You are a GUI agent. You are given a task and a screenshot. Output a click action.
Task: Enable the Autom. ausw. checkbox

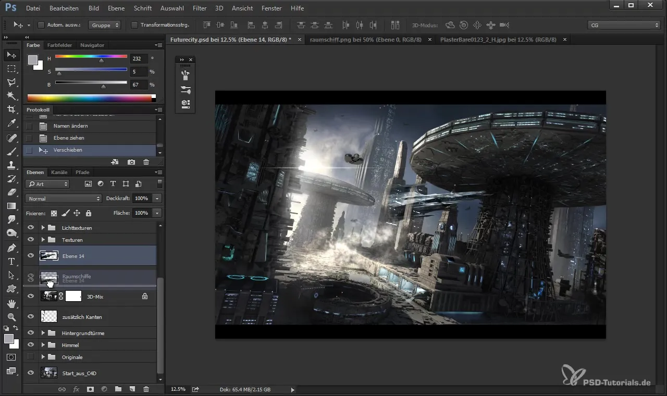[41, 25]
